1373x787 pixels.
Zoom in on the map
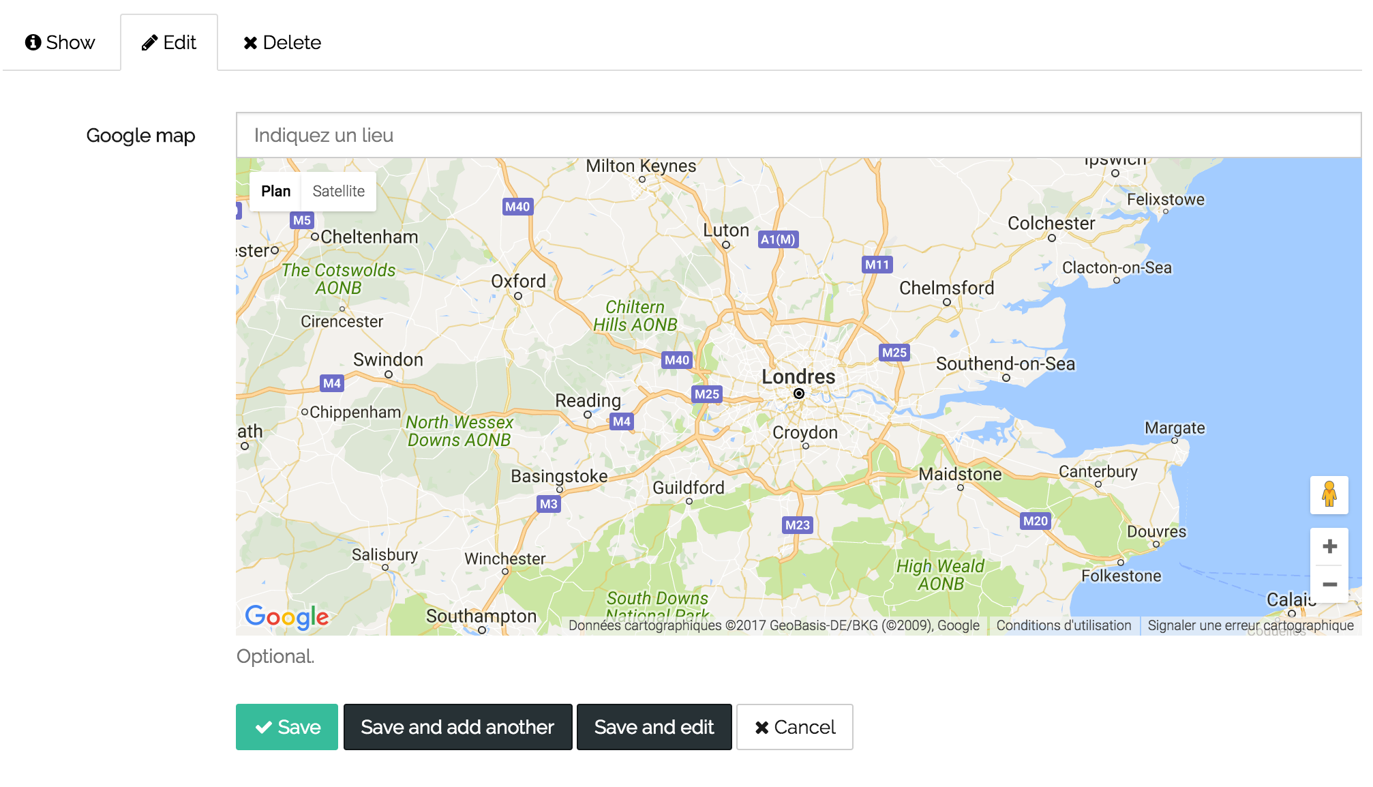point(1329,546)
